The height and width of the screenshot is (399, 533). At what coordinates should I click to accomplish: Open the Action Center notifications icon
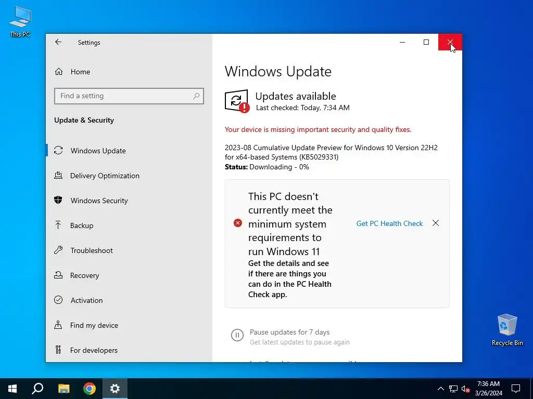tap(516, 389)
